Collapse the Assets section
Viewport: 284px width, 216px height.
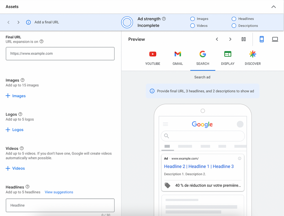click(x=273, y=7)
